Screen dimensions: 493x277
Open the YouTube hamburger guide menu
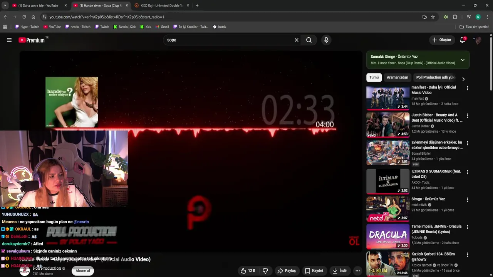(9, 40)
